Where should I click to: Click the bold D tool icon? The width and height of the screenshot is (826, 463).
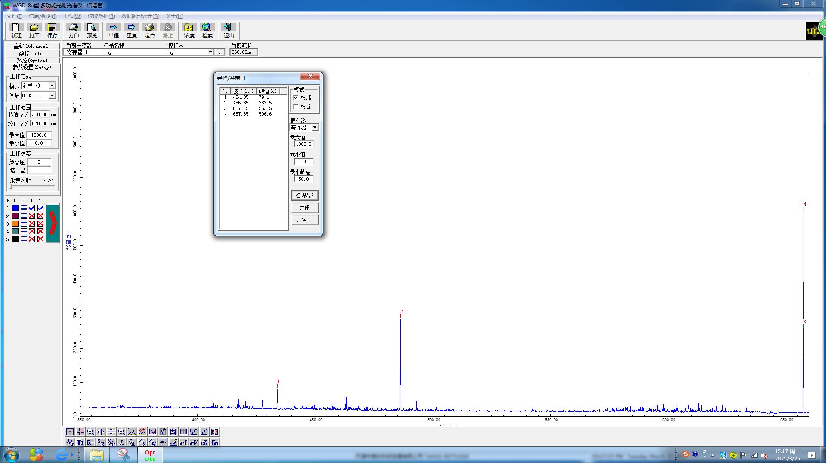pyautogui.click(x=80, y=442)
